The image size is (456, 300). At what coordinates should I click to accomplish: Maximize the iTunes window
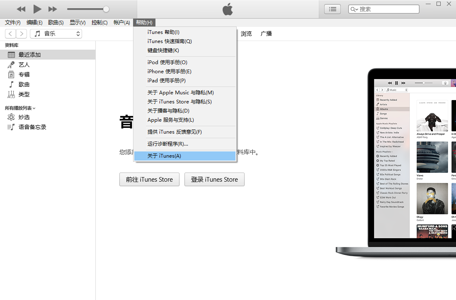click(439, 4)
